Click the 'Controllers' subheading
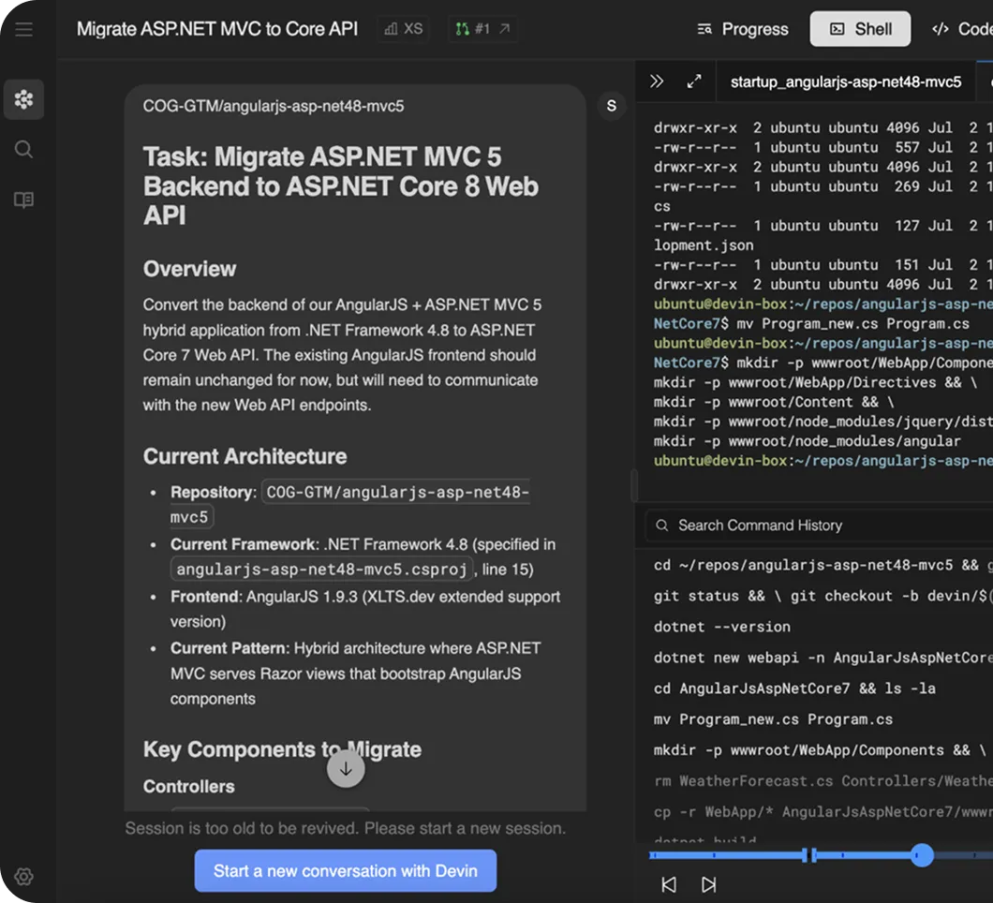Image resolution: width=993 pixels, height=903 pixels. (188, 787)
